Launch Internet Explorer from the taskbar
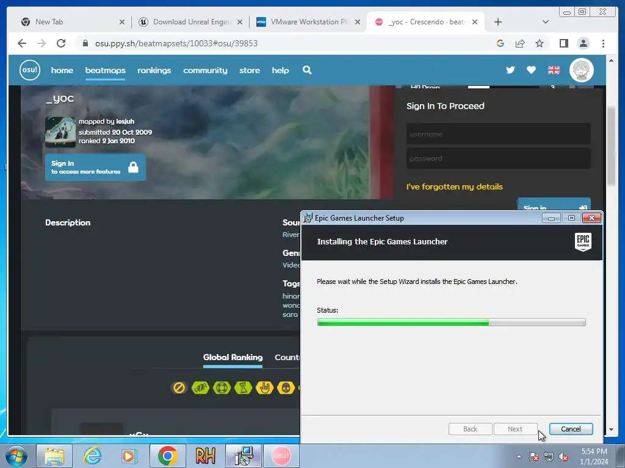The width and height of the screenshot is (625, 468). point(92,456)
